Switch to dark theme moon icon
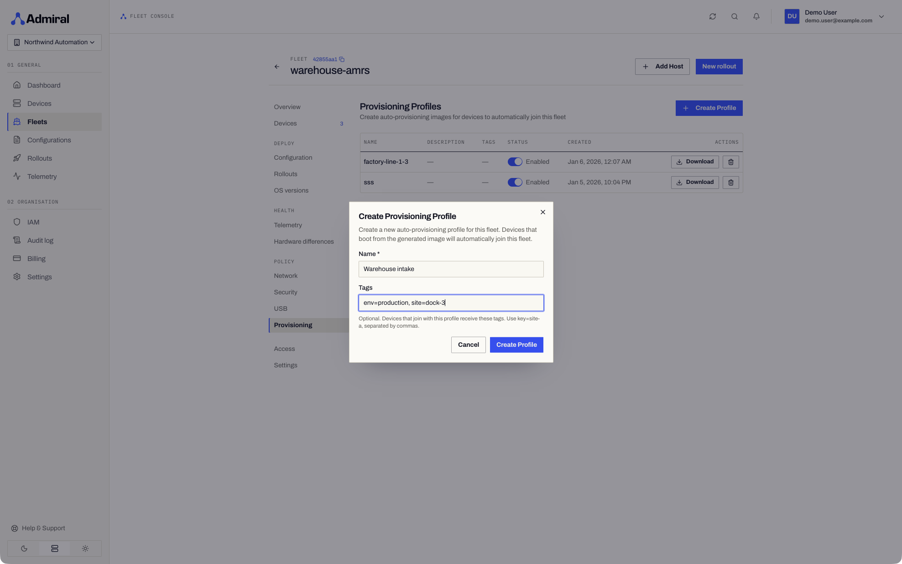 pyautogui.click(x=24, y=548)
